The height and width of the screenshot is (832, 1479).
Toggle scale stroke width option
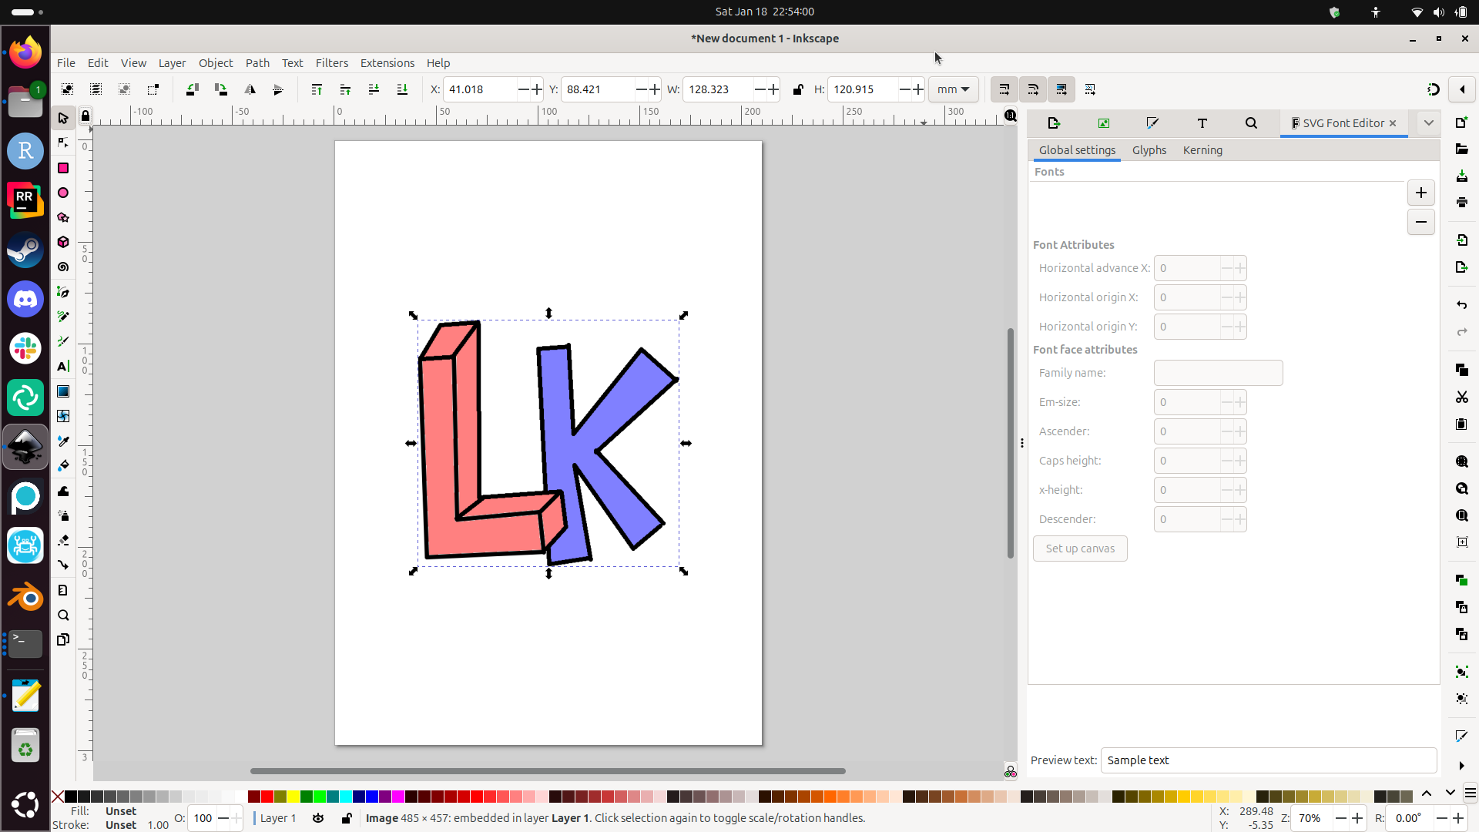click(x=1004, y=89)
